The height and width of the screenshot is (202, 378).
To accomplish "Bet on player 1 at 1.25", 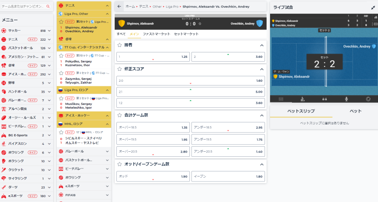I will (153, 57).
